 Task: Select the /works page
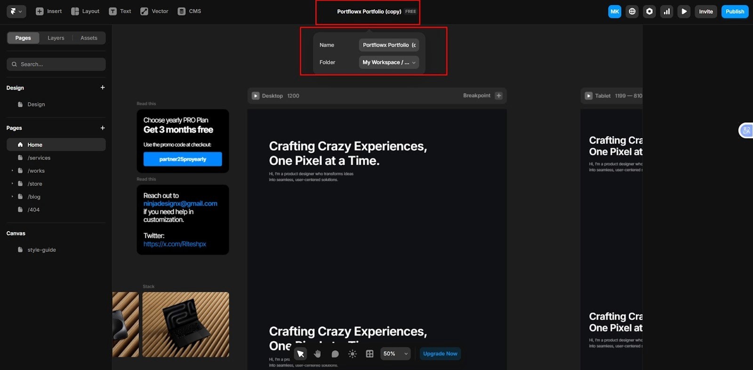click(56, 171)
